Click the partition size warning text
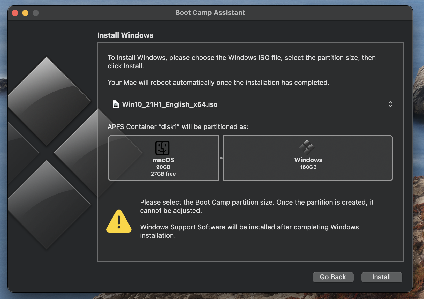This screenshot has height=299, width=424. click(x=257, y=206)
